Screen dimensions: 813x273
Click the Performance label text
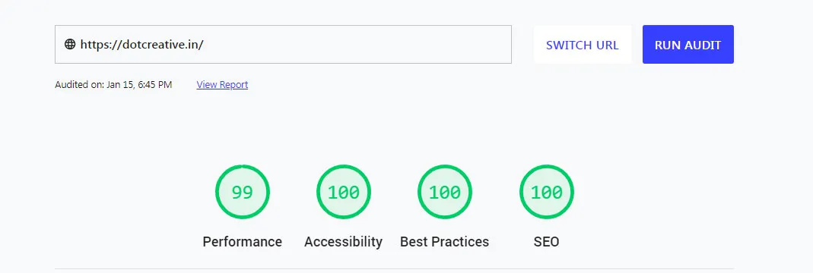tap(242, 241)
